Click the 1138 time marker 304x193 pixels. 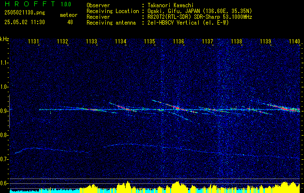(x=236, y=41)
